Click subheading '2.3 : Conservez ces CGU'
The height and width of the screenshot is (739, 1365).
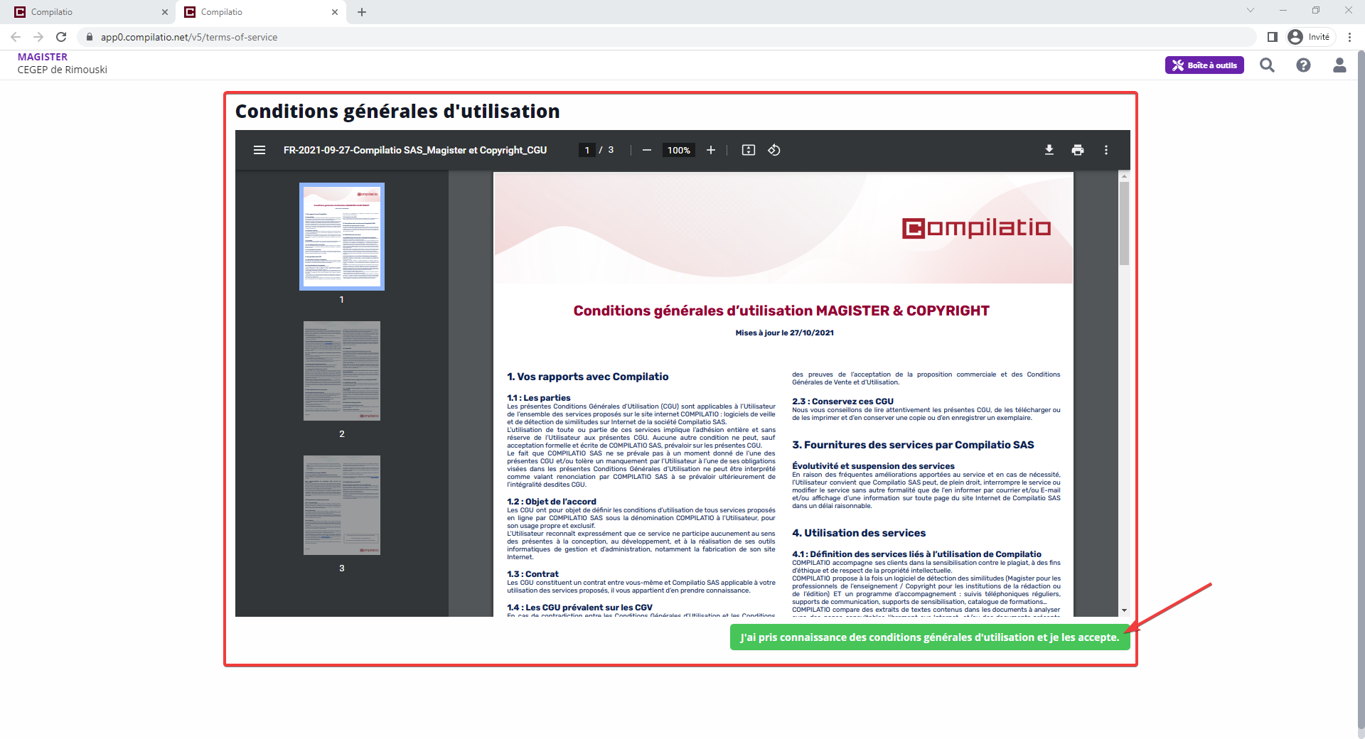click(843, 401)
